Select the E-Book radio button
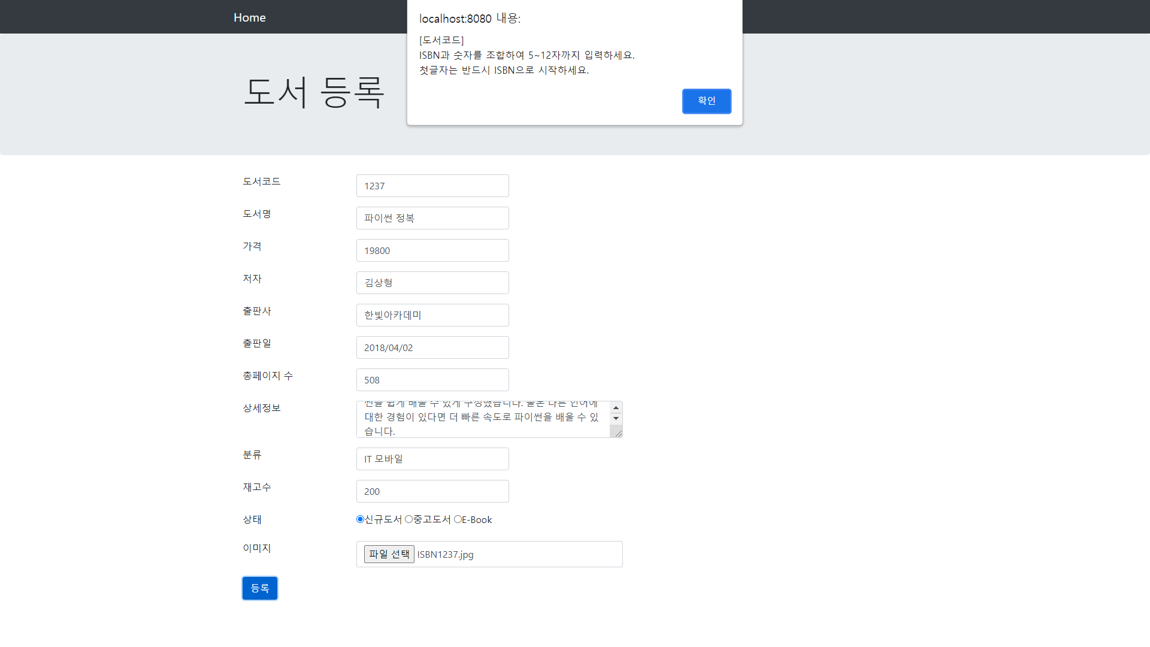The height and width of the screenshot is (647, 1150). [458, 519]
